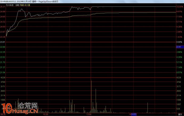Click the red 4.28% percent label
The width and height of the screenshot is (184, 116).
(x=179, y=27)
